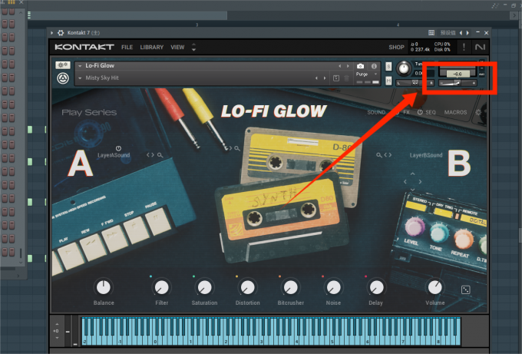The height and width of the screenshot is (354, 522).
Task: Search Layer B sounds with the magnifier
Action: click(x=379, y=155)
